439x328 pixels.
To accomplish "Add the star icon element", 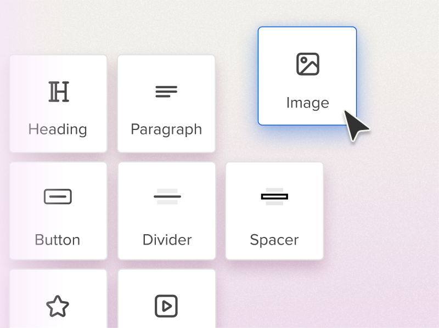I will [58, 306].
